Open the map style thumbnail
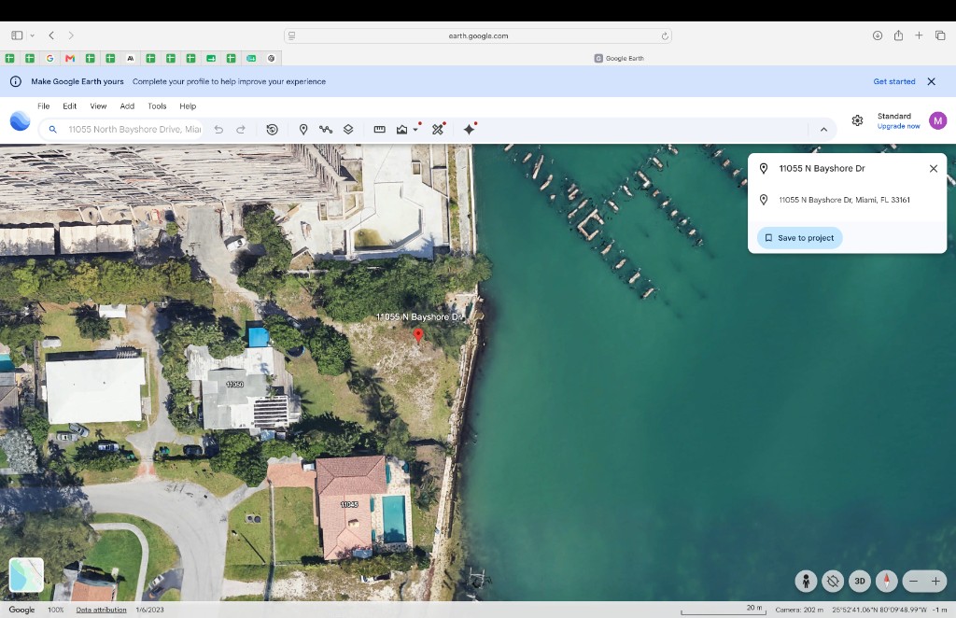The height and width of the screenshot is (618, 956). (x=26, y=574)
